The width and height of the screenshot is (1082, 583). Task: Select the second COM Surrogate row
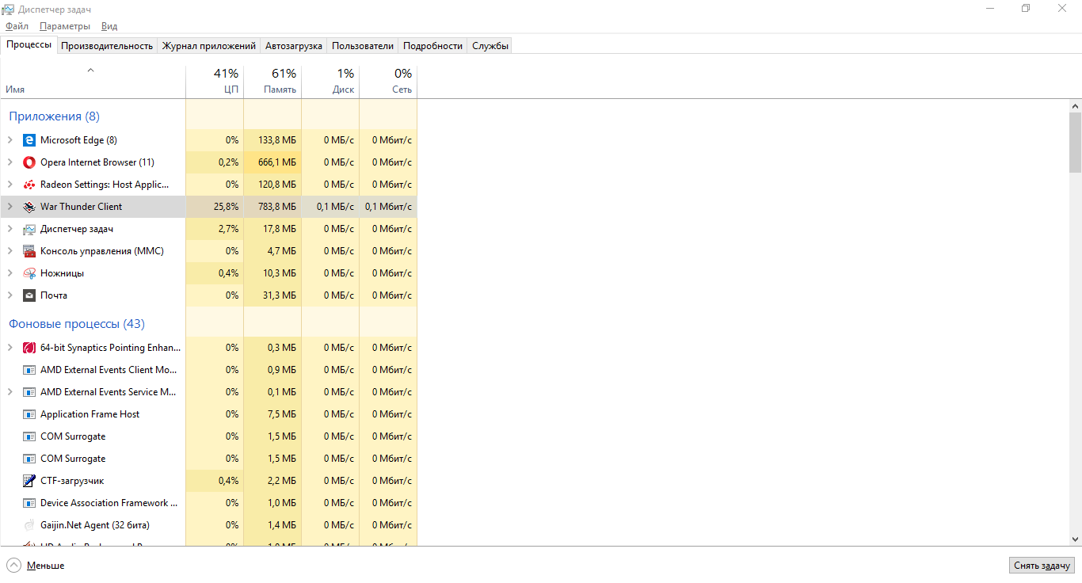[209, 459]
